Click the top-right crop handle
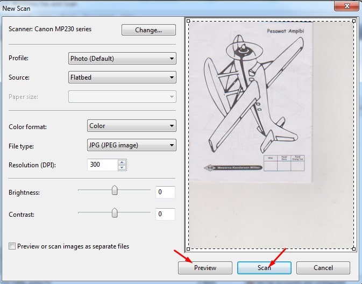This screenshot has height=284, width=362. pos(354,21)
